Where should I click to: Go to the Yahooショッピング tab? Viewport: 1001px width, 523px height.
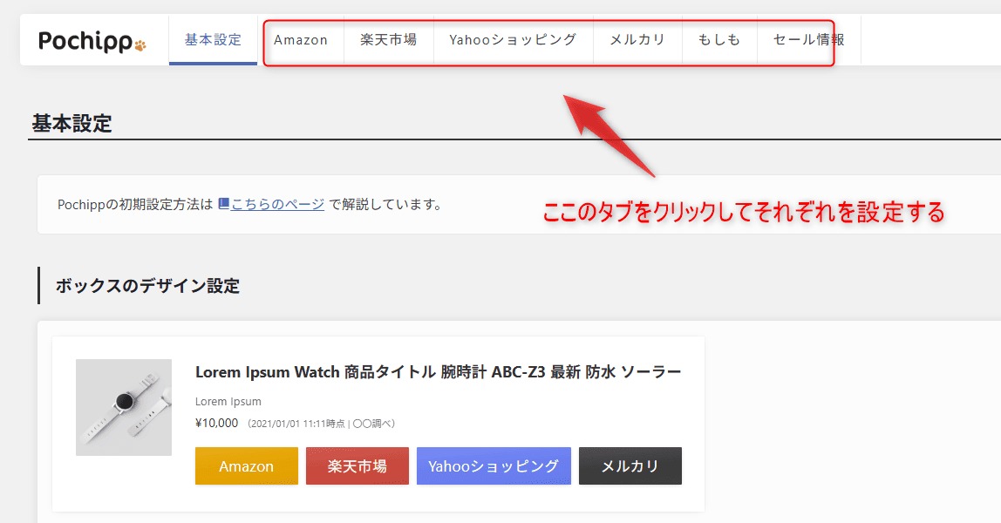point(513,39)
